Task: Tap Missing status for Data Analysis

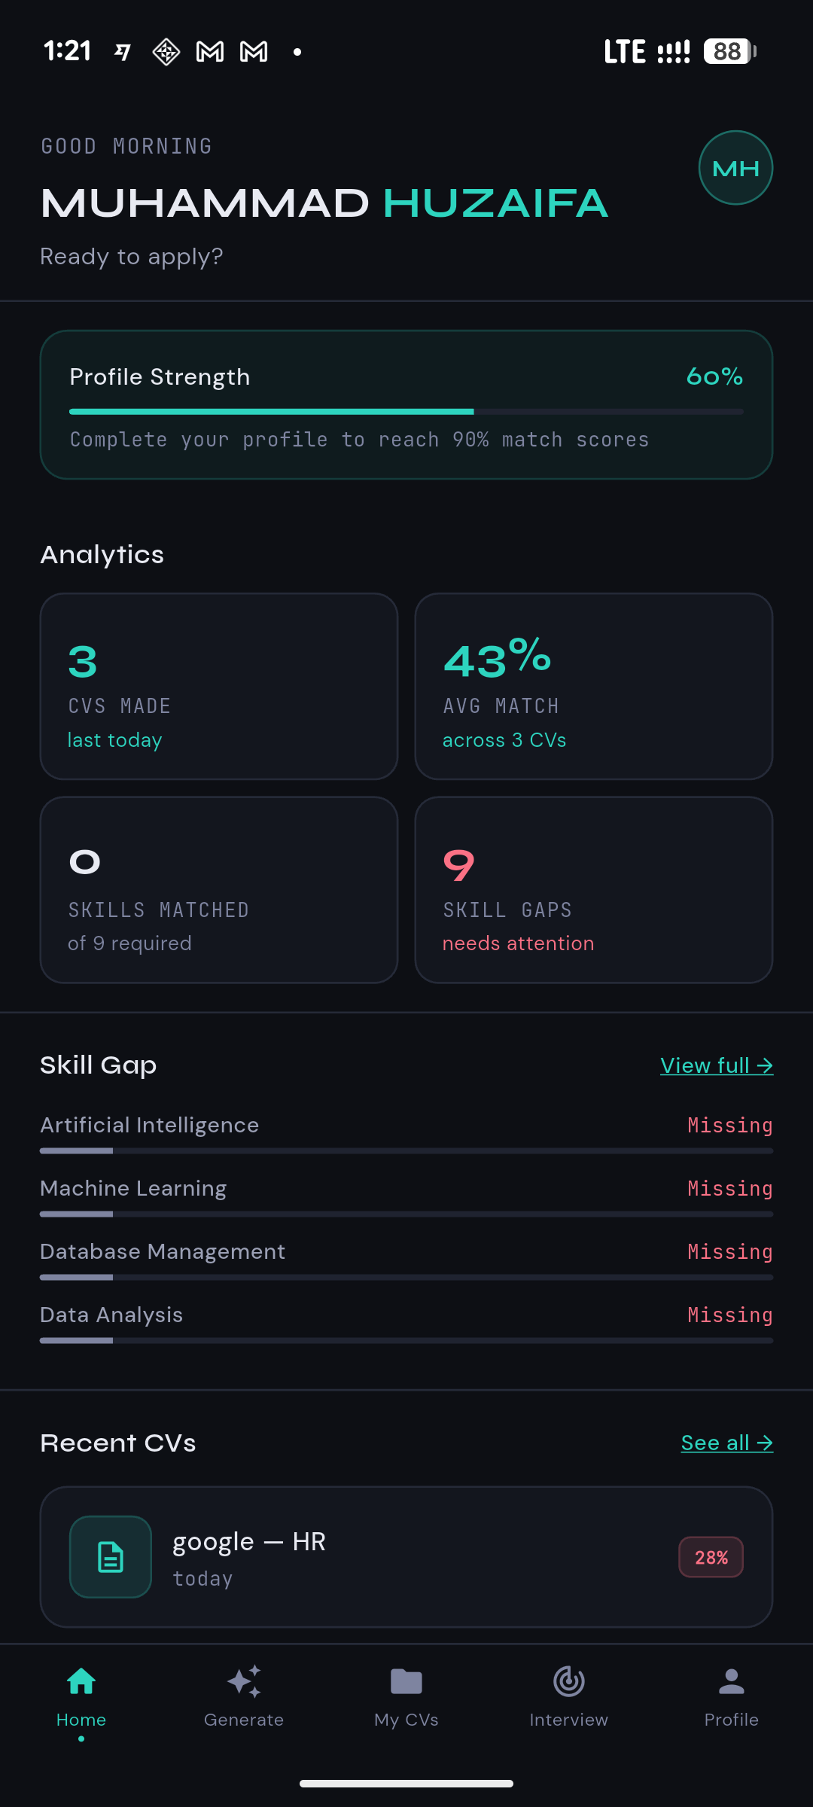Action: [730, 1315]
